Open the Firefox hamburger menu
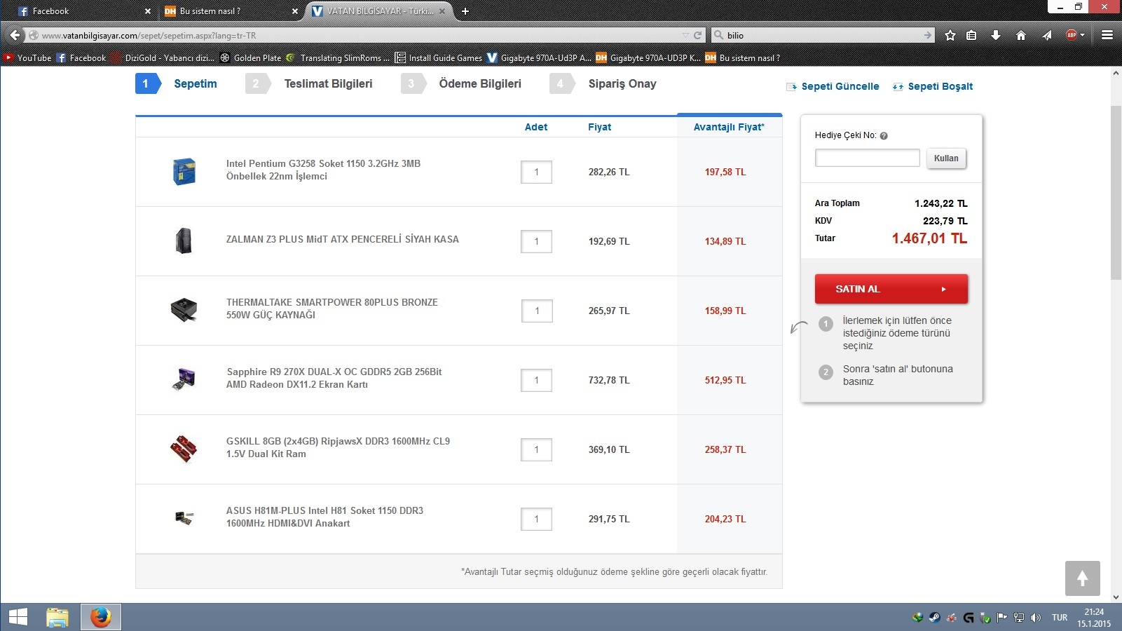Image resolution: width=1122 pixels, height=631 pixels. (1107, 35)
